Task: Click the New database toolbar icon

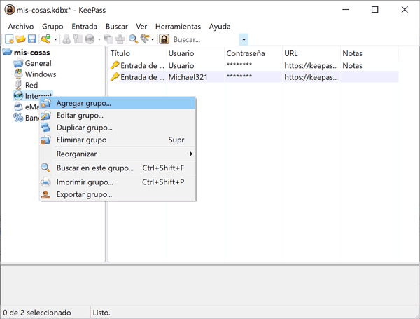Action: click(x=9, y=39)
